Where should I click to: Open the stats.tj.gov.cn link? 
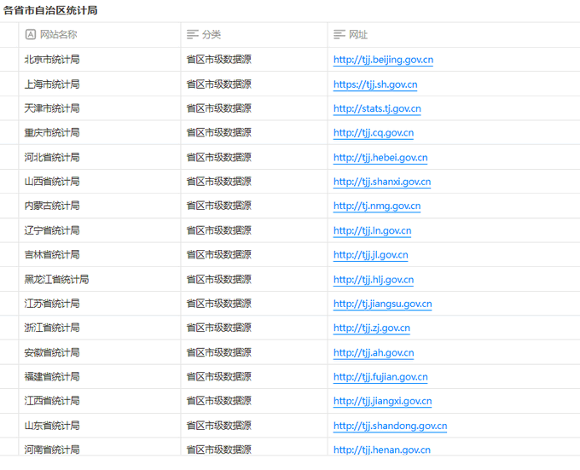(377, 108)
